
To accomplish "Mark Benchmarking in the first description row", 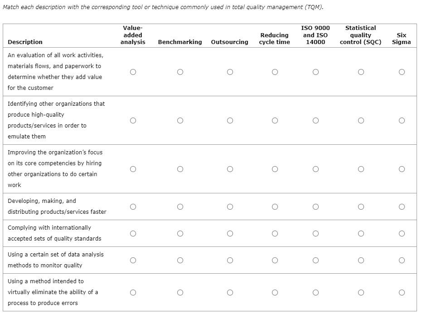I will click(x=180, y=72).
